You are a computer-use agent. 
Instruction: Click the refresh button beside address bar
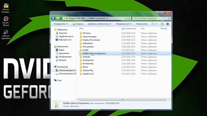click(129, 18)
